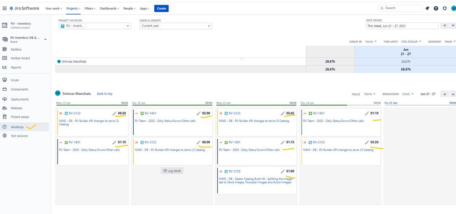Edit the Wednesday RV-2123 05:45 worklog pencil
The height and width of the screenshot is (214, 456).
click(283, 113)
